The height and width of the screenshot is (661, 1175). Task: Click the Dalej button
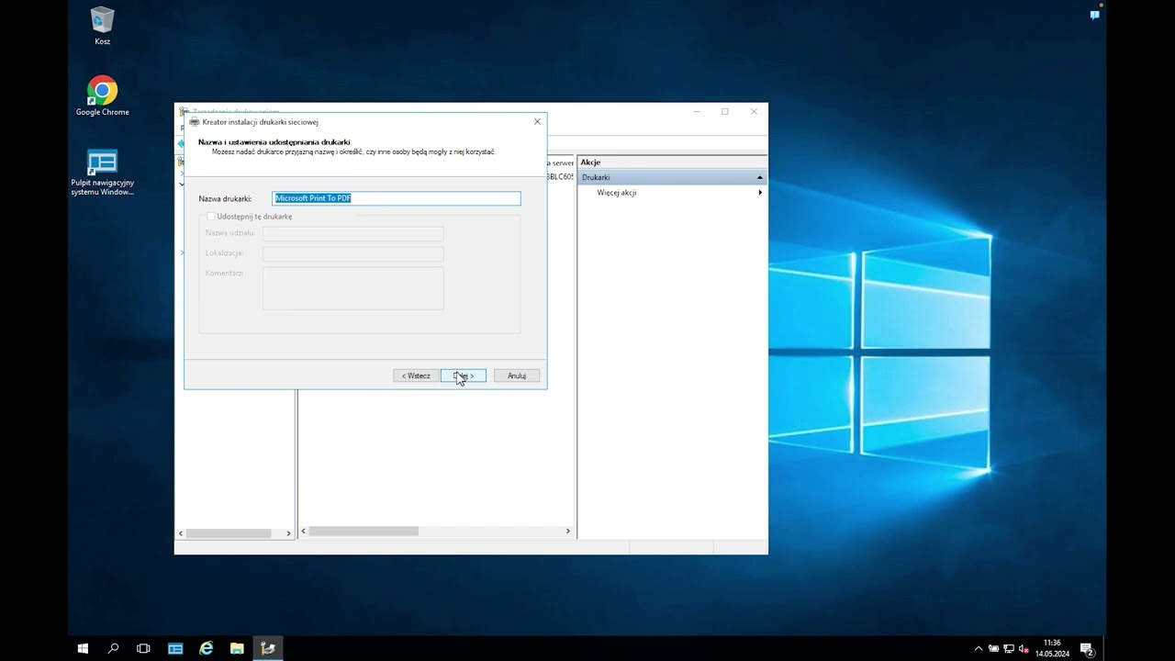point(464,375)
